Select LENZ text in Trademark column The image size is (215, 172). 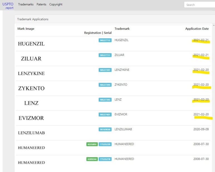tap(118, 99)
